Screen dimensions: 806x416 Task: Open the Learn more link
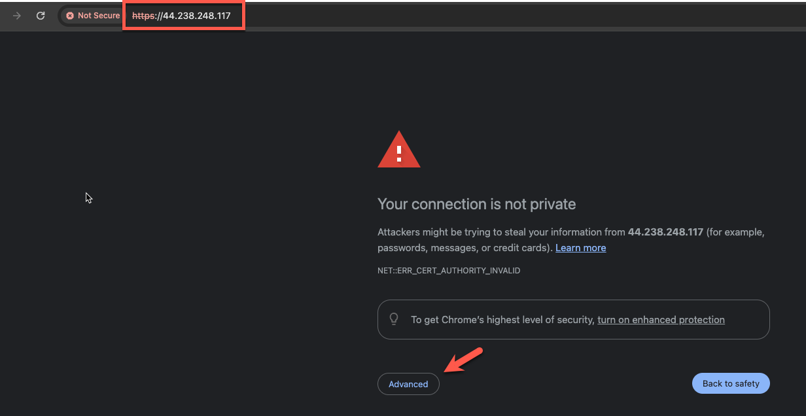coord(580,248)
